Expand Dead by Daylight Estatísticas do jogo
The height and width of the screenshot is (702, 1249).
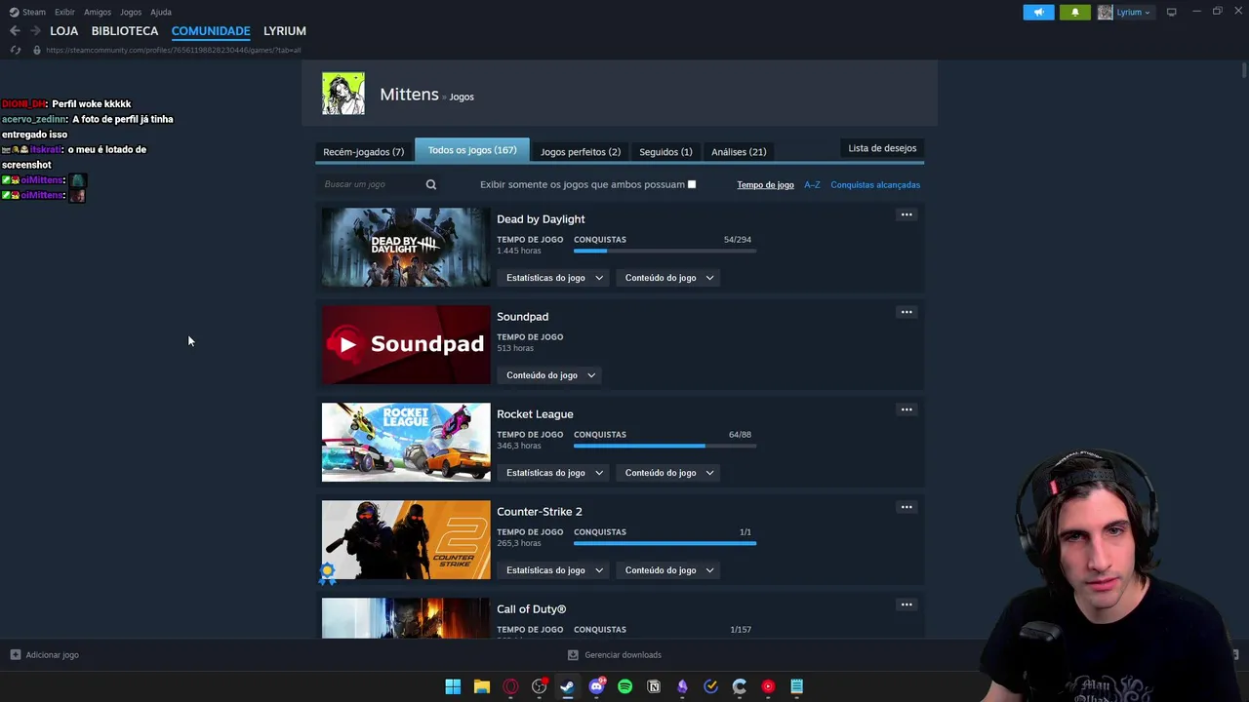pyautogui.click(x=554, y=278)
